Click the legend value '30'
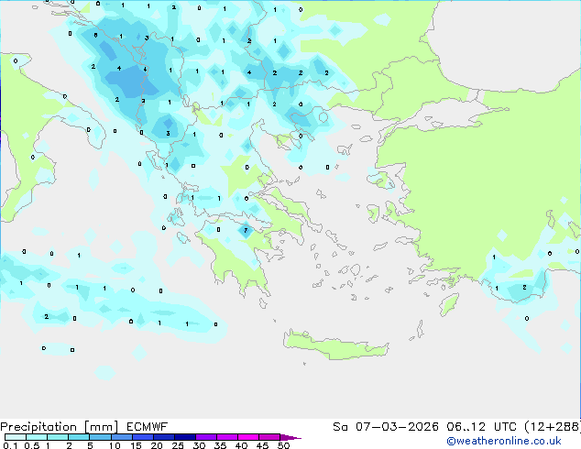The image size is (581, 449). pyautogui.click(x=199, y=445)
